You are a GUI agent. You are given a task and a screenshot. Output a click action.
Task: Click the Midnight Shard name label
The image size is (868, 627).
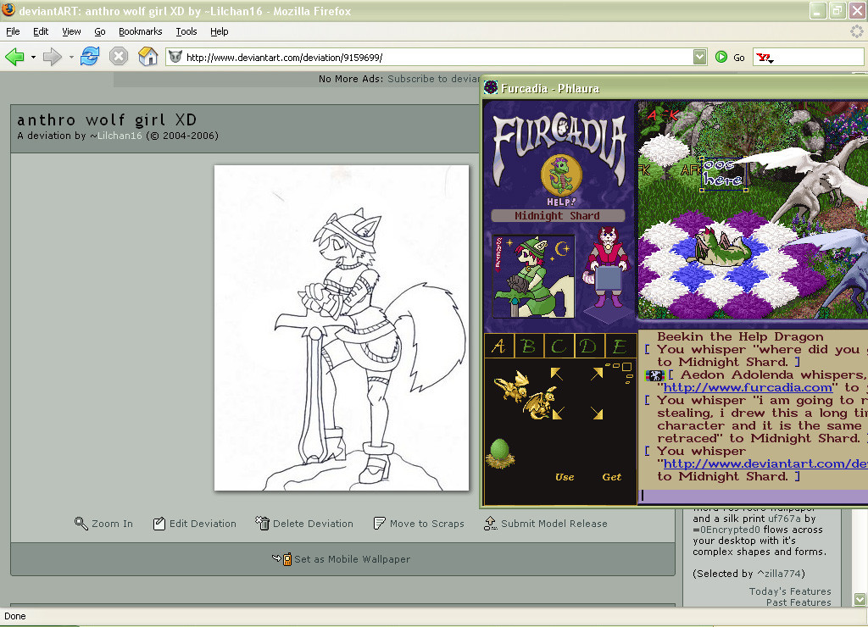[558, 216]
